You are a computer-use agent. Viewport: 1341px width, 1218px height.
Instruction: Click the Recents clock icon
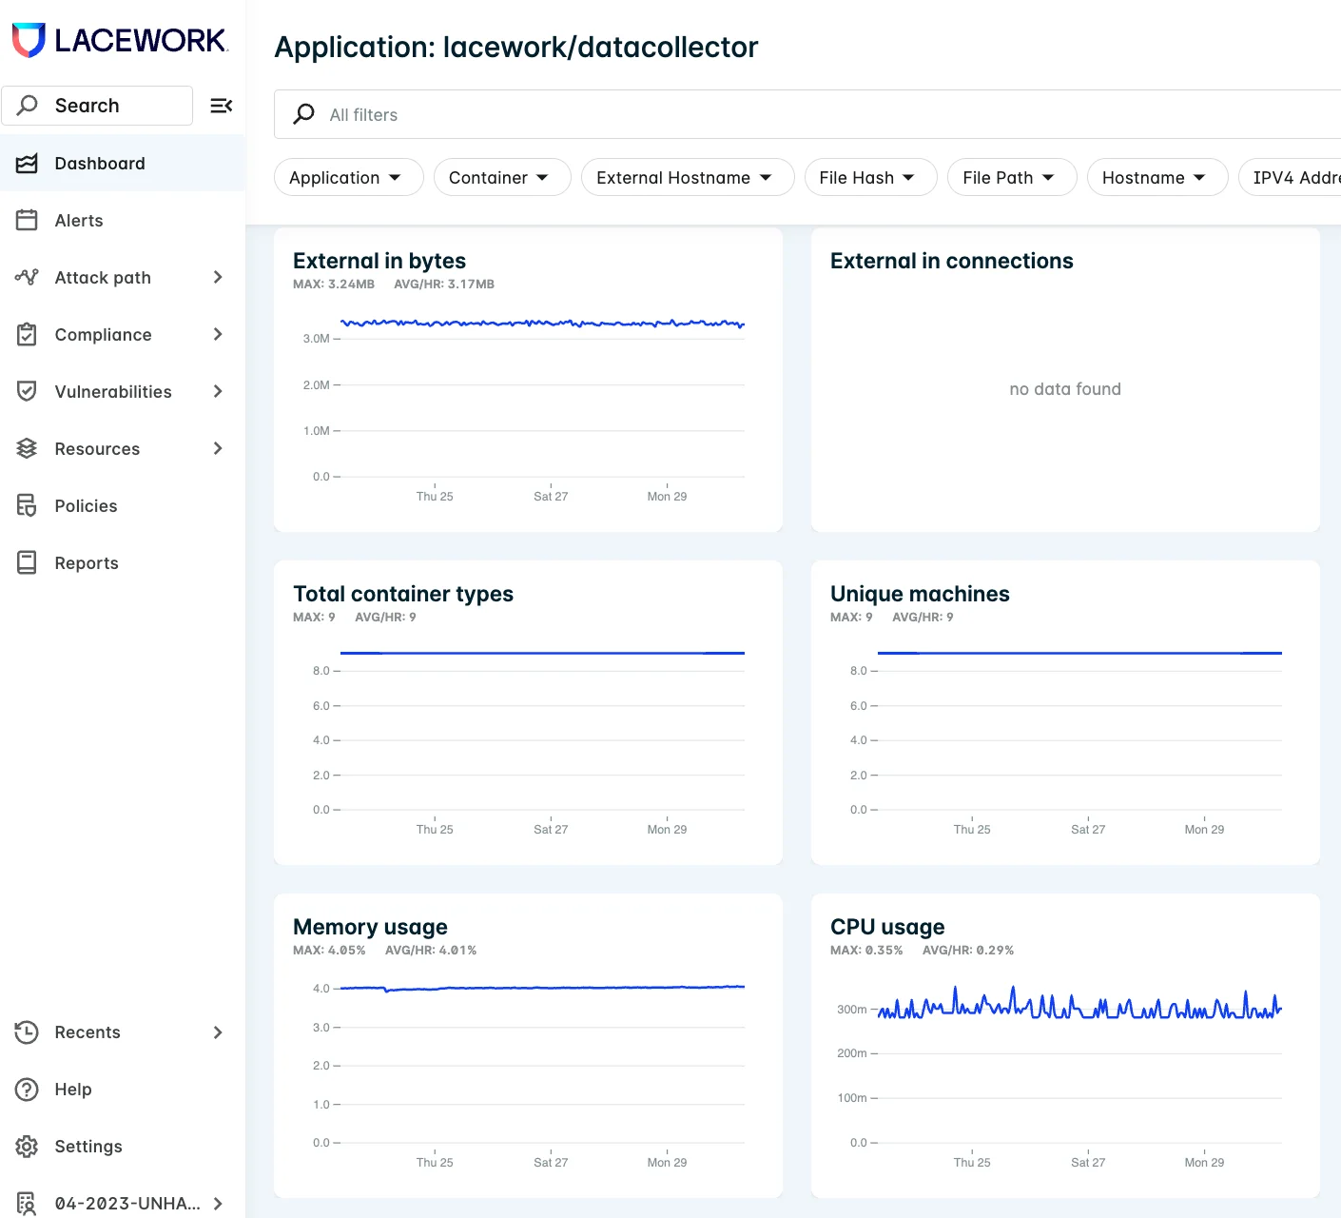point(27,1032)
